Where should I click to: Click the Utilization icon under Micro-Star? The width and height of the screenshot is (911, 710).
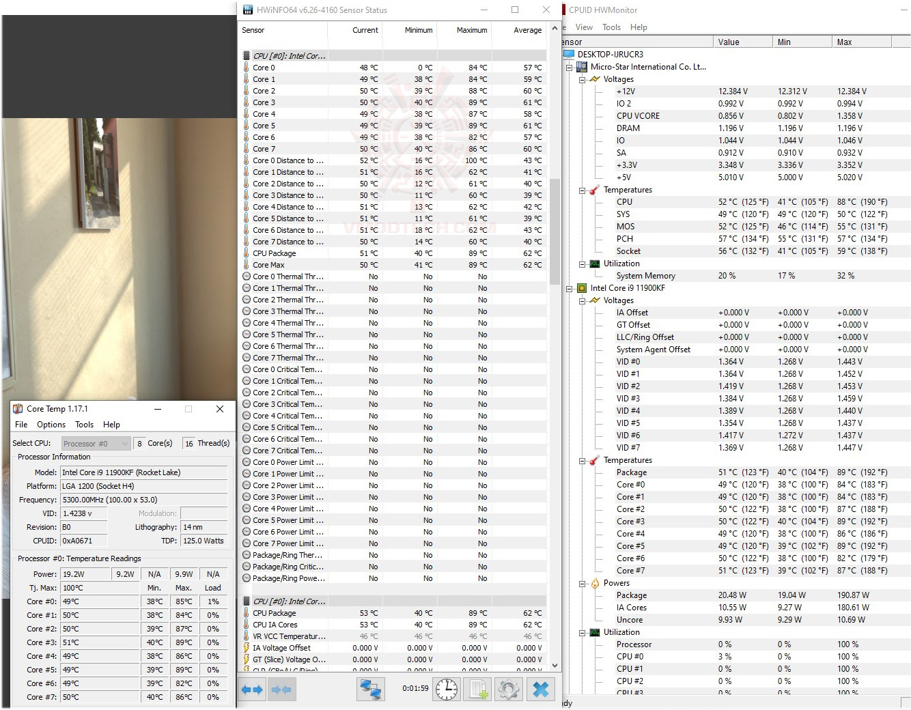point(595,264)
